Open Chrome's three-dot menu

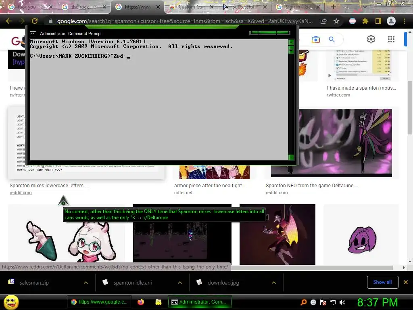coord(404,21)
